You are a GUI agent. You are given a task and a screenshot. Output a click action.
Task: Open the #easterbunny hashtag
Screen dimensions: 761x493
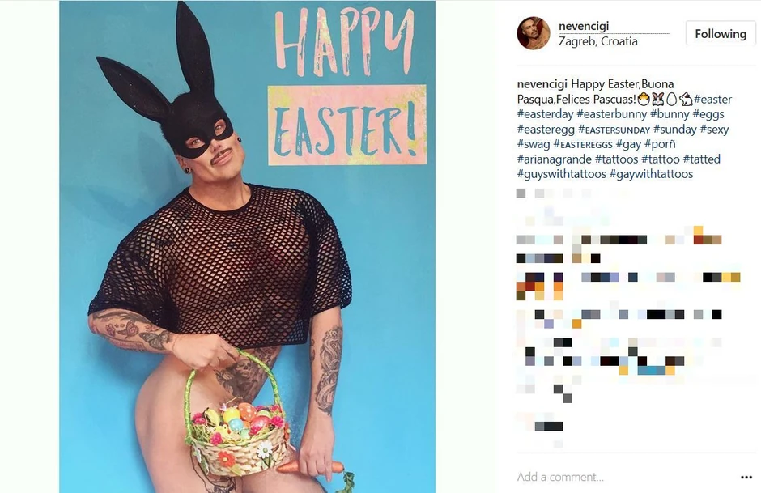611,114
